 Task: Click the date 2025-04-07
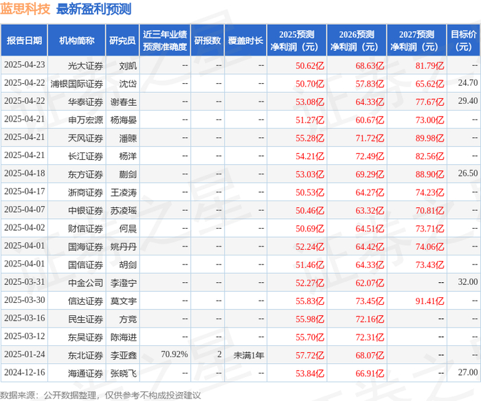pyautogui.click(x=25, y=209)
